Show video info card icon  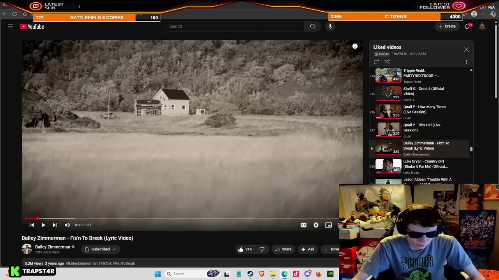pos(355,46)
